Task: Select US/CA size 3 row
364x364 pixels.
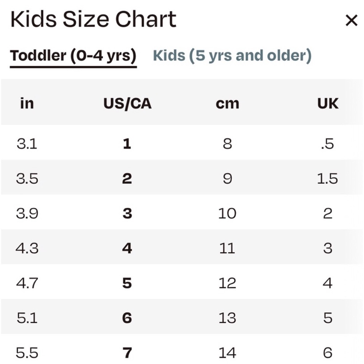Action: [x=182, y=212]
